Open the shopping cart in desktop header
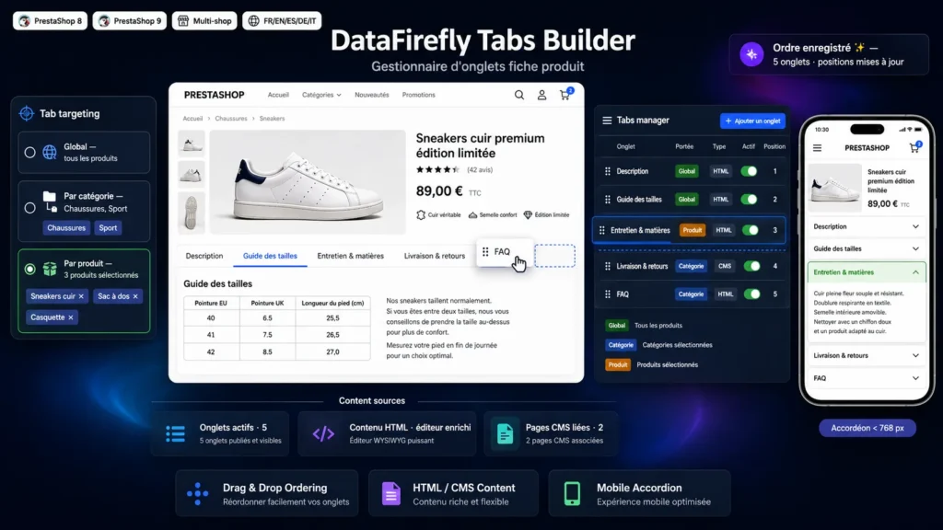Screen dimensions: 943x530 pyautogui.click(x=565, y=95)
